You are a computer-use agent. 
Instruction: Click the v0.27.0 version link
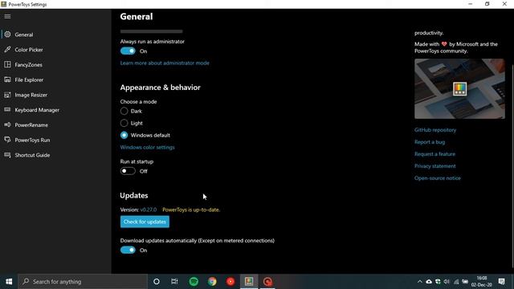point(148,210)
